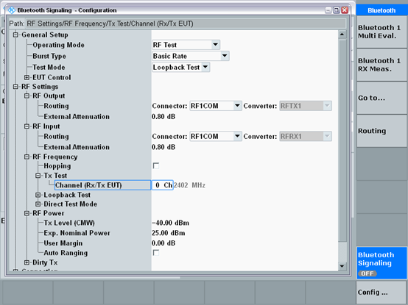408x305 pixels.
Task: Open the Test Mode dropdown
Action: click(205, 67)
